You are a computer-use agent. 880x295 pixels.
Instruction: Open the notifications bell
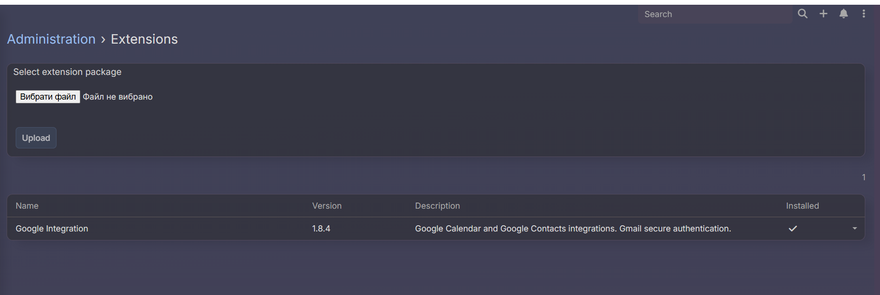pyautogui.click(x=844, y=14)
